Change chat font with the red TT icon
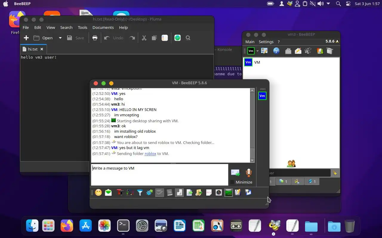Viewport: 382px width, 238px height. (120, 192)
